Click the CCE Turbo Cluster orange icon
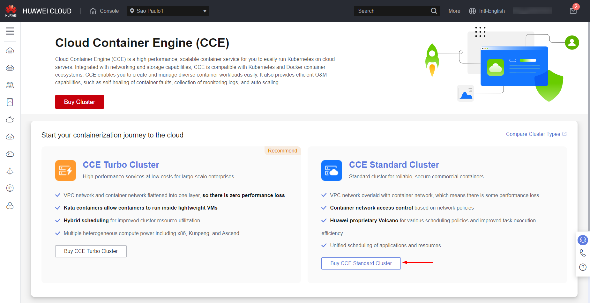This screenshot has height=303, width=590. (65, 170)
